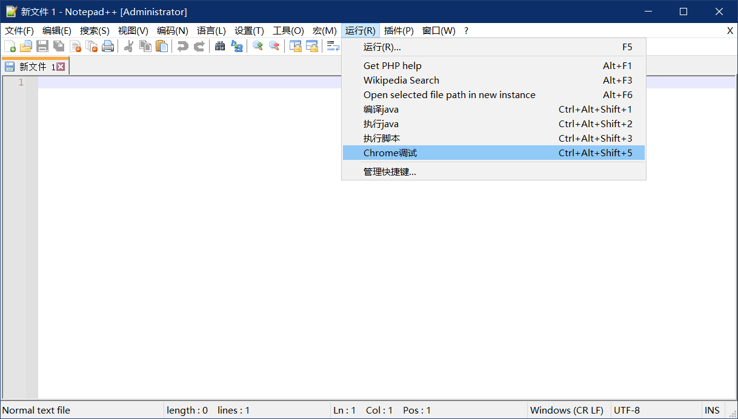The height and width of the screenshot is (419, 738).
Task: Open the 文件(F) menu
Action: pyautogui.click(x=19, y=31)
